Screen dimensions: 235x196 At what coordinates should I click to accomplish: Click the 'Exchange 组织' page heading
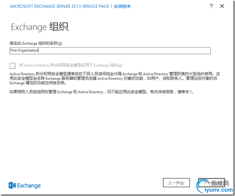point(40,27)
